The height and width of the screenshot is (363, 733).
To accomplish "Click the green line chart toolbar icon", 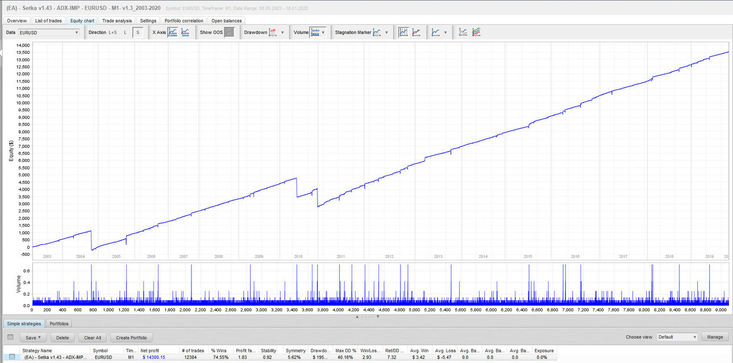I will click(x=463, y=32).
